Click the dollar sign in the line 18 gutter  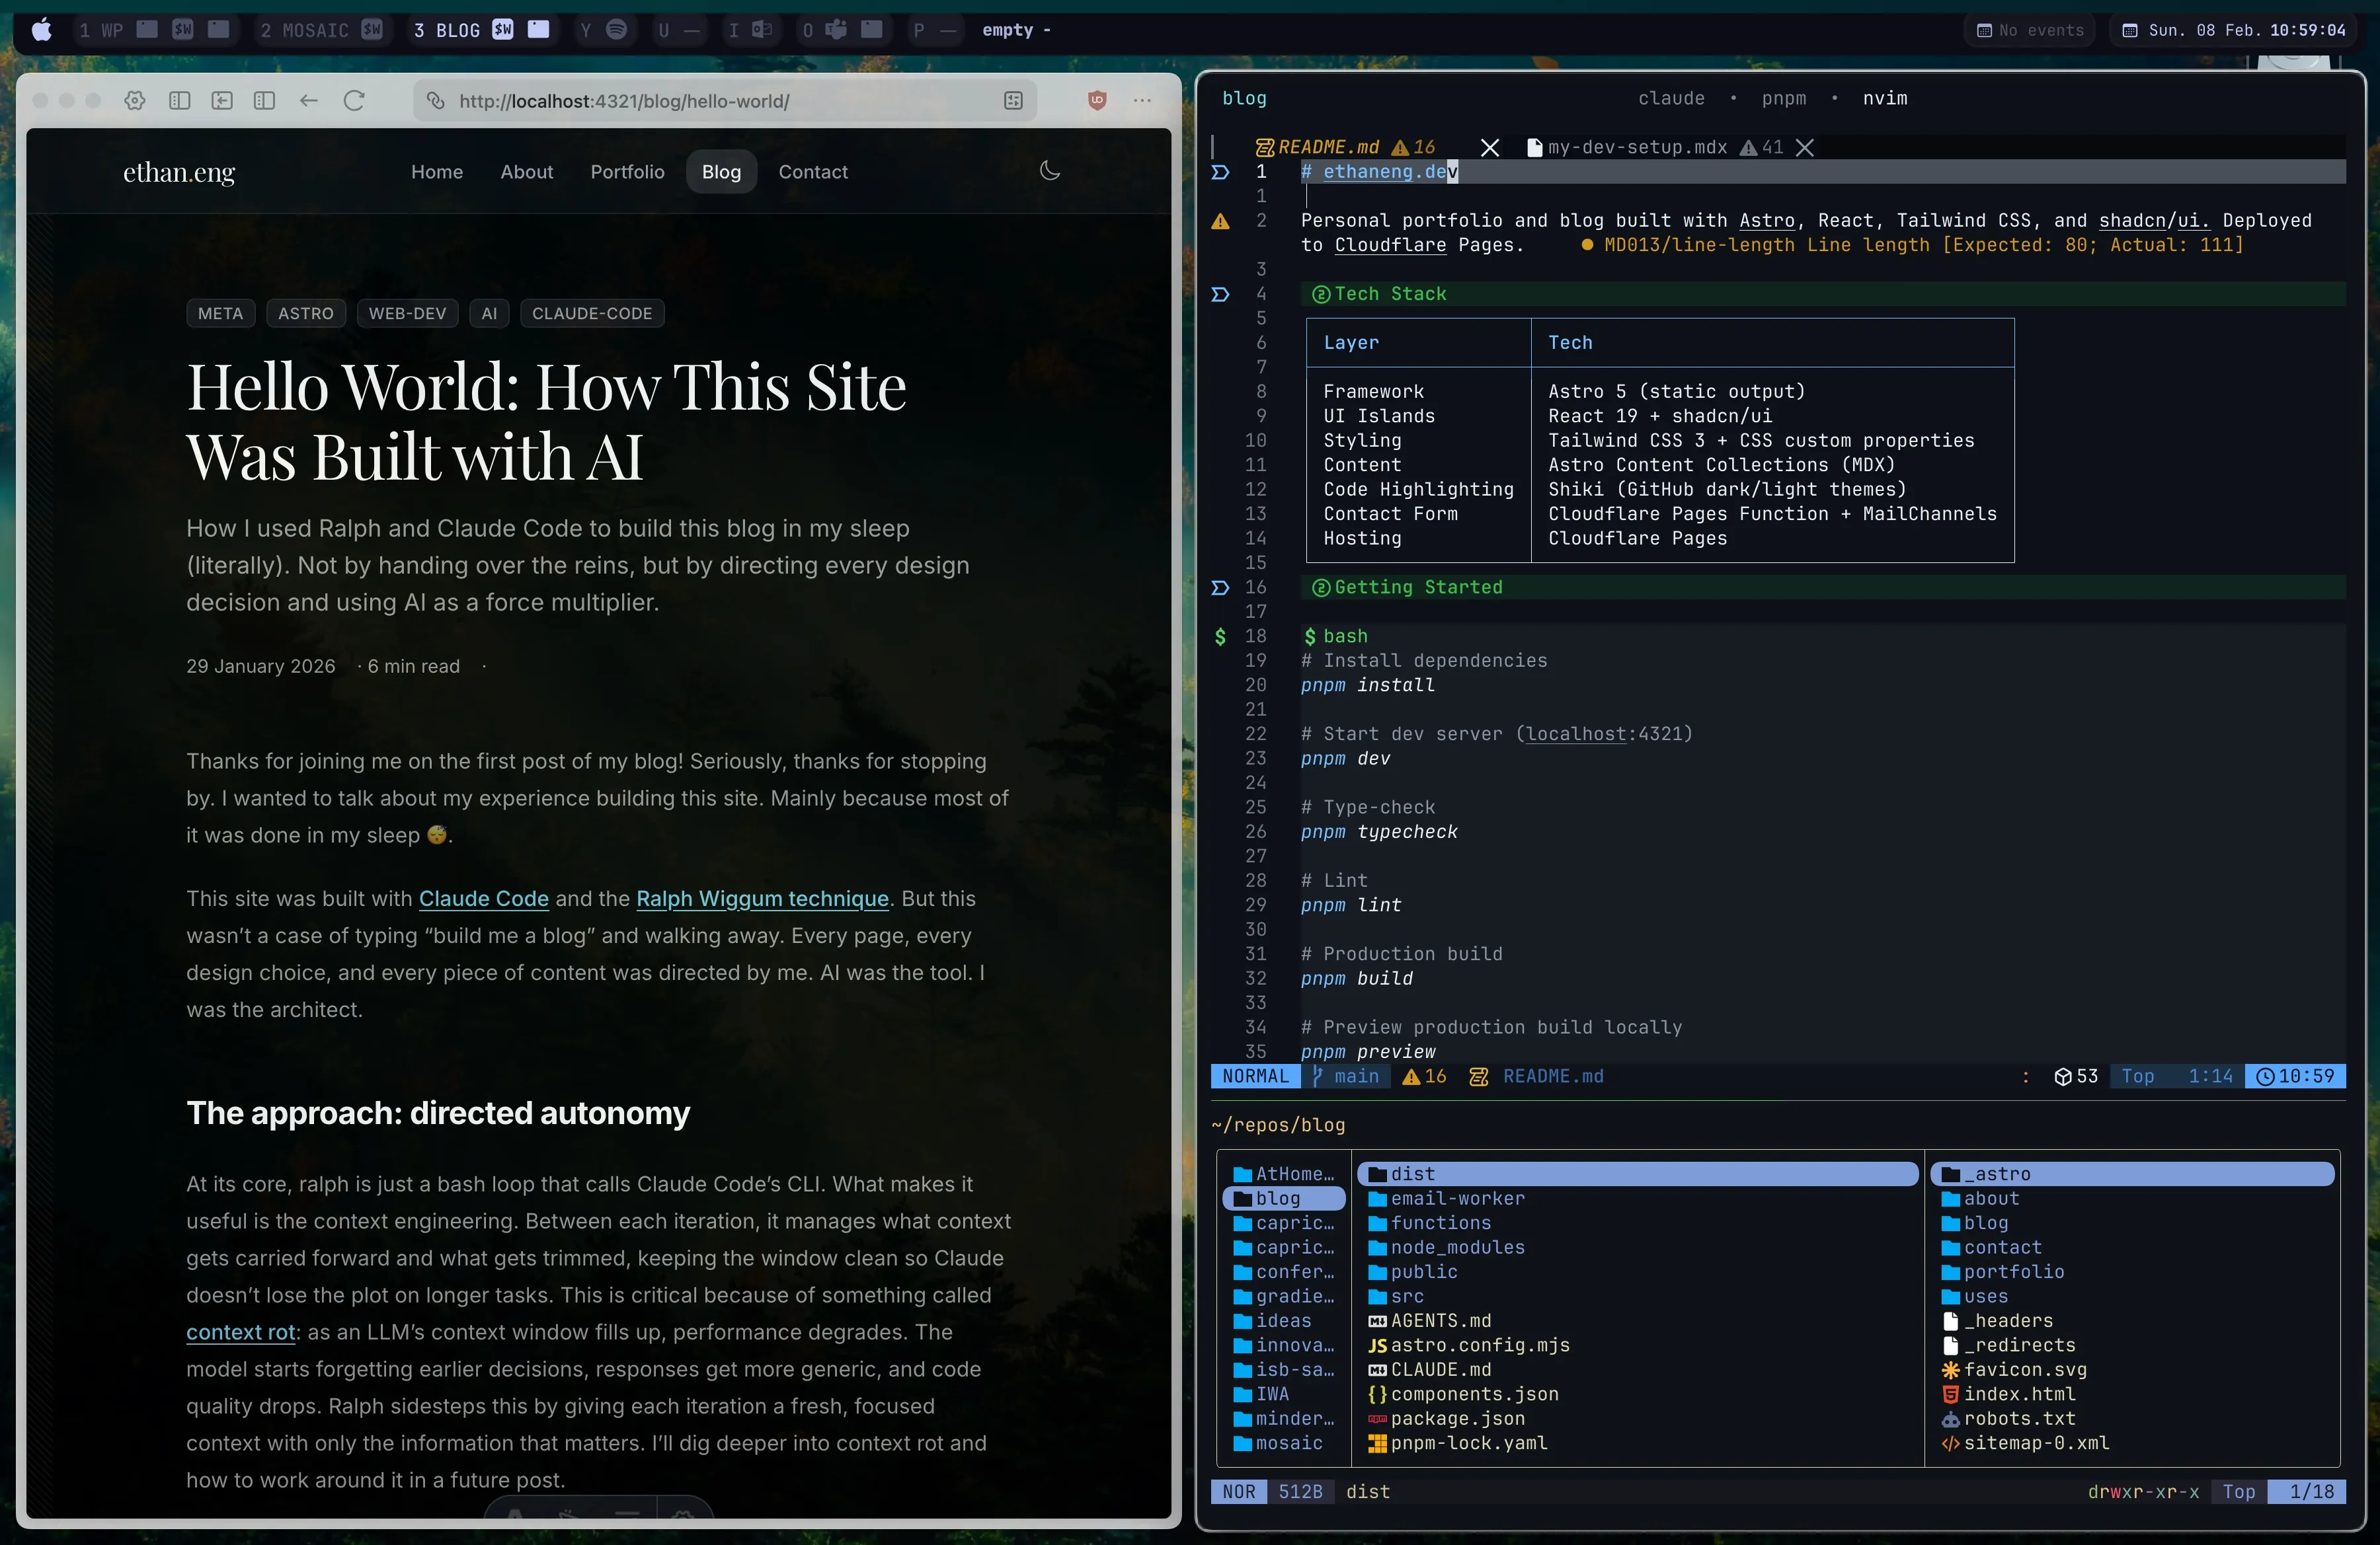1220,636
